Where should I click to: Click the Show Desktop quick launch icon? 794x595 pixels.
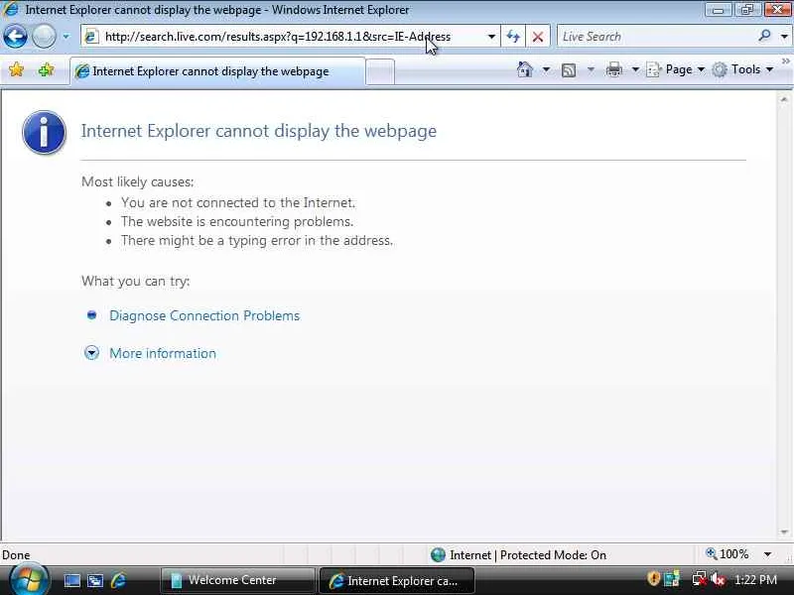point(71,580)
